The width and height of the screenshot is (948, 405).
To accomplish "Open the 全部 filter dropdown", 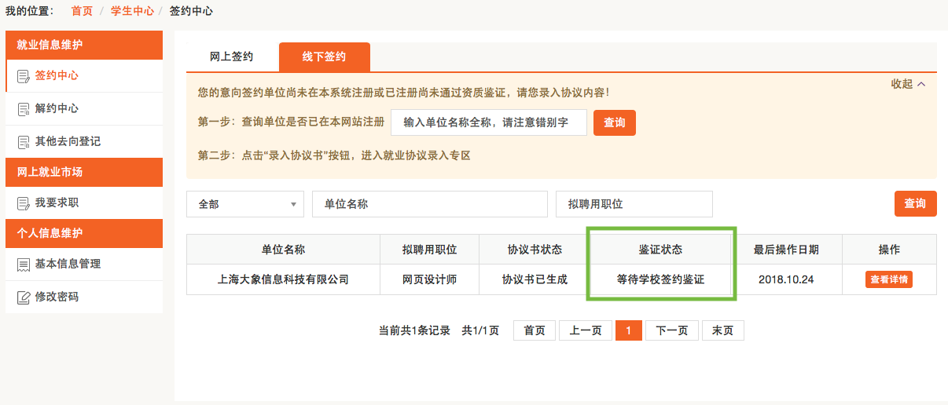I will point(244,204).
